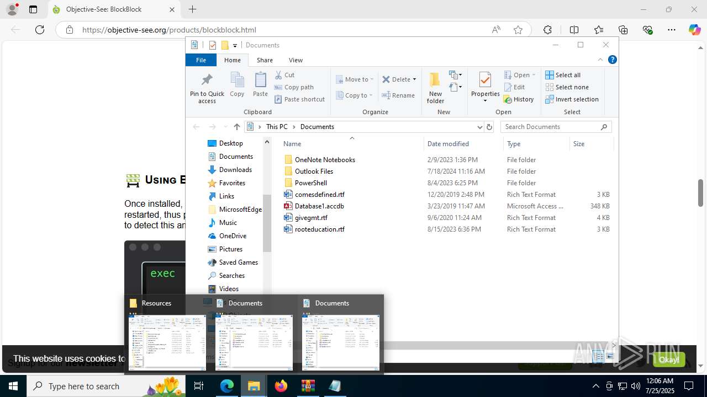
Task: Click Select all in ribbon
Action: (563, 75)
